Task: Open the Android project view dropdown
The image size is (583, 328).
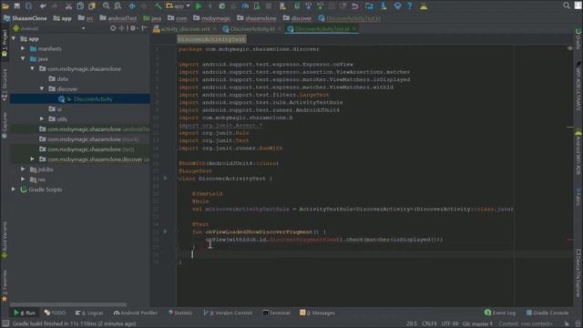Action: click(49, 28)
